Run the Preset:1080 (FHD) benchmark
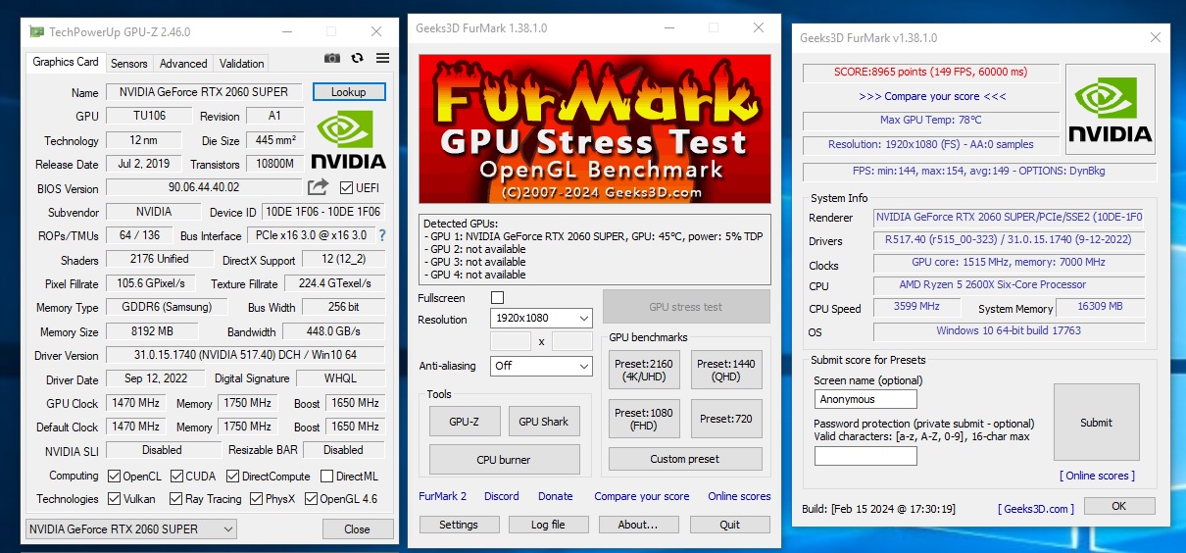 coord(644,419)
